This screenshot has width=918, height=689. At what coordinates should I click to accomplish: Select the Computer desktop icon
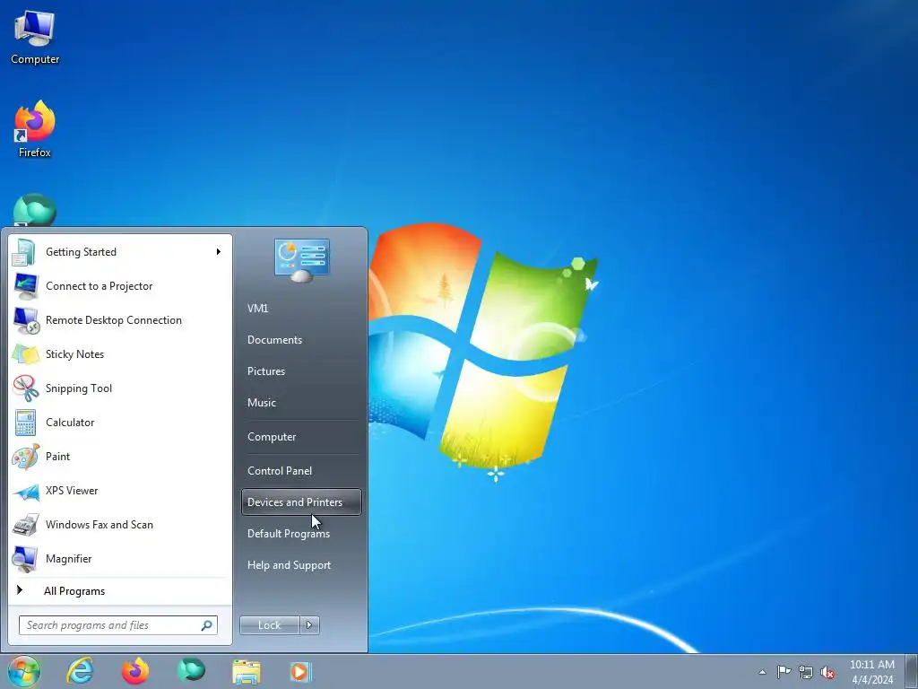click(35, 38)
